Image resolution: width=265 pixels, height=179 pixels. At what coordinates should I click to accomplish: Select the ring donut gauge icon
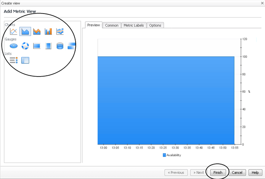(x=25, y=46)
